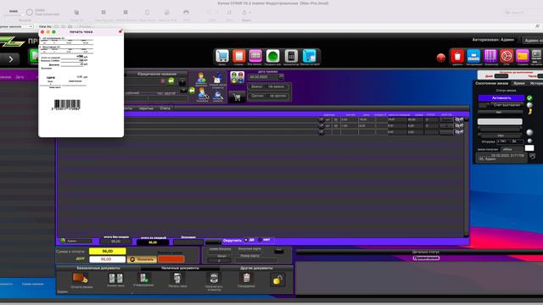Open the offline order-received dropdown

tap(512, 149)
